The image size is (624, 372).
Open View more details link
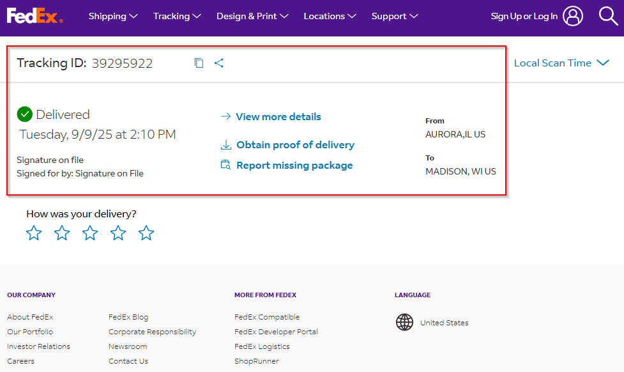(x=278, y=117)
